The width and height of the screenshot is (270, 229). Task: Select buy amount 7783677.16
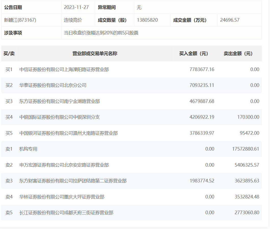coord(202,69)
